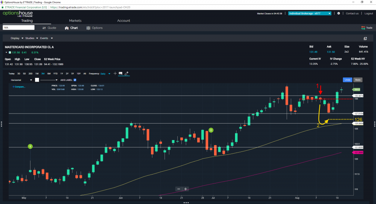Click the 127.5154 horizontal line label

(358, 114)
